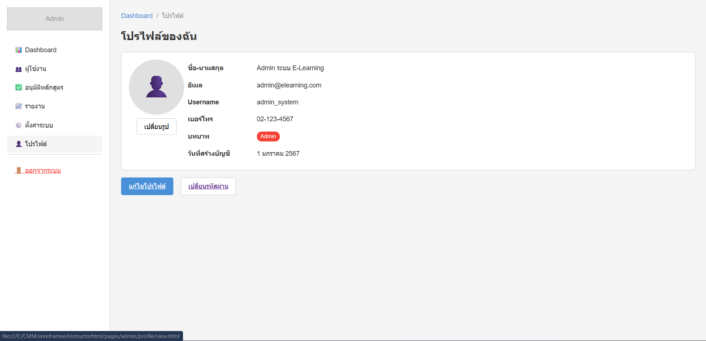Click the Dashboard breadcrumb link

click(x=137, y=16)
